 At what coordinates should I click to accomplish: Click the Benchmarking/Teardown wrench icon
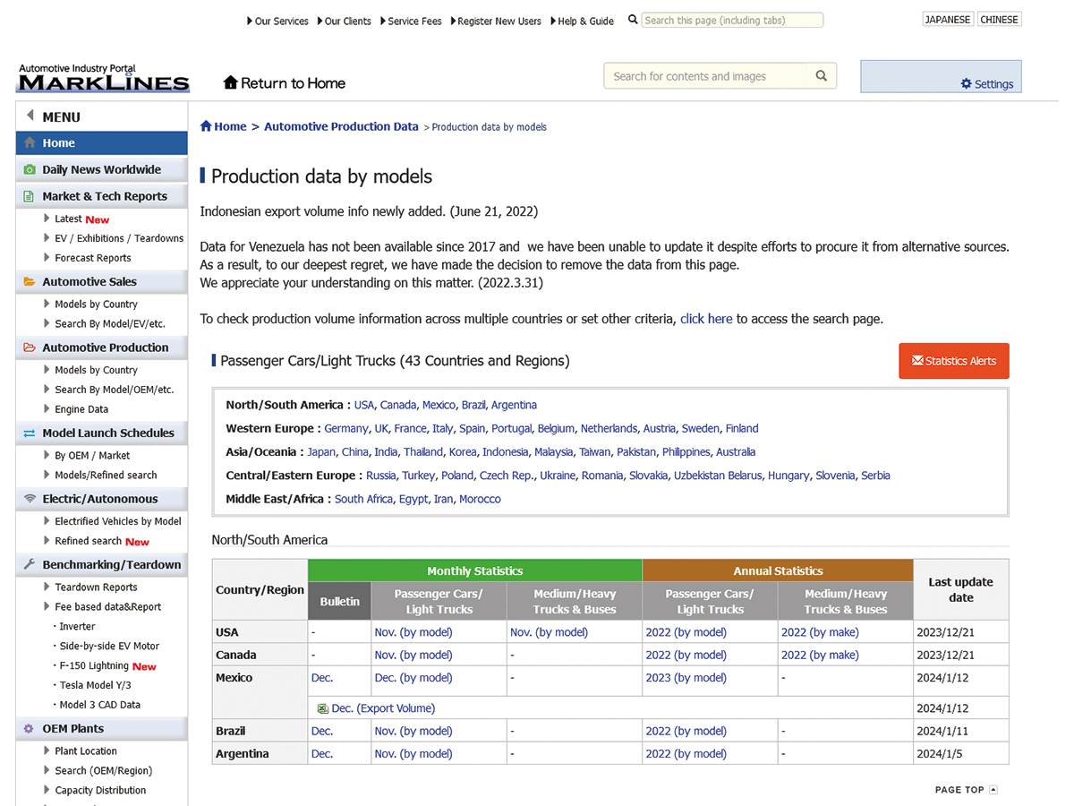coord(30,565)
